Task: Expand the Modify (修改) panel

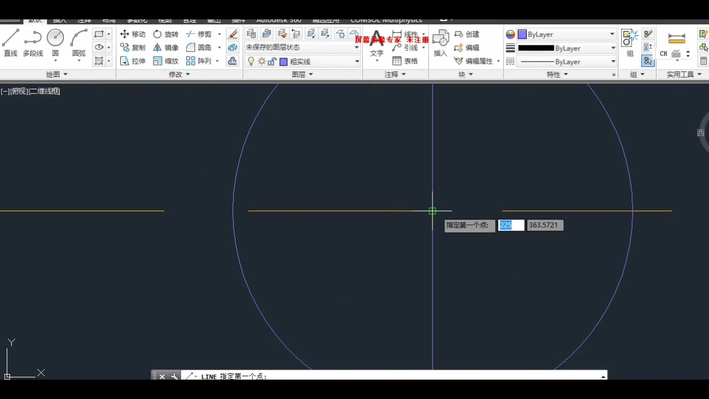Action: point(179,74)
